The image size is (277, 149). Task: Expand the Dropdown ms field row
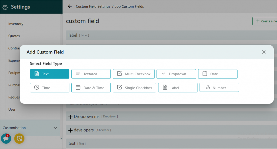70,117
